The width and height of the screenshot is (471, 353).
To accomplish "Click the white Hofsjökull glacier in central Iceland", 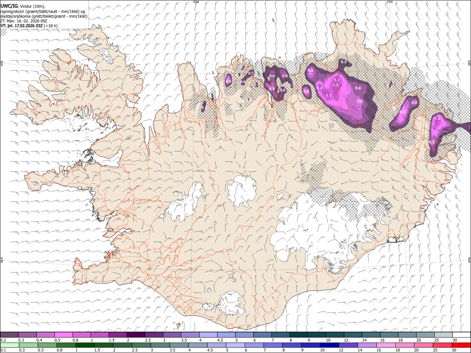I will point(242,190).
